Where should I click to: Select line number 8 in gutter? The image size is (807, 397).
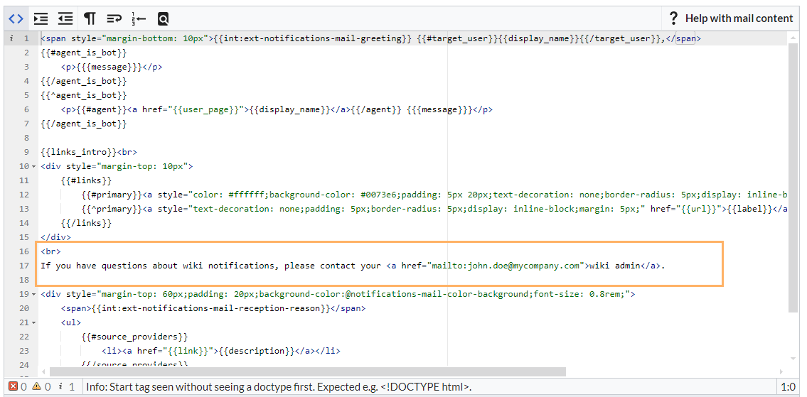tap(27, 138)
